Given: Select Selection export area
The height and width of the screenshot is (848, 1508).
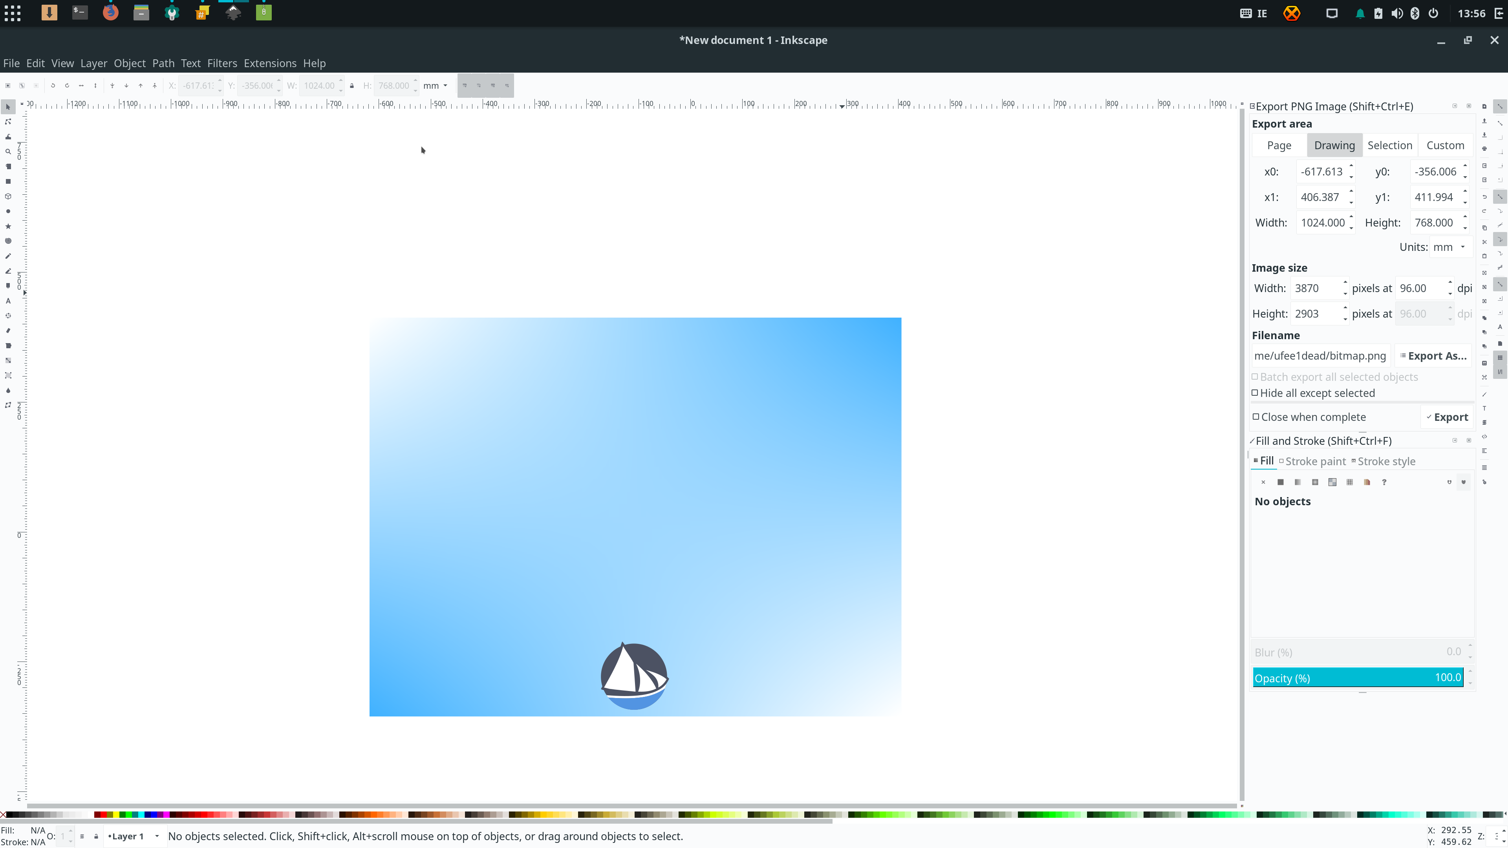Looking at the screenshot, I should click(x=1390, y=146).
